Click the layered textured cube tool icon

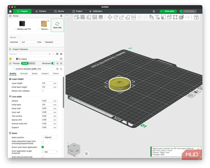[x=181, y=17]
